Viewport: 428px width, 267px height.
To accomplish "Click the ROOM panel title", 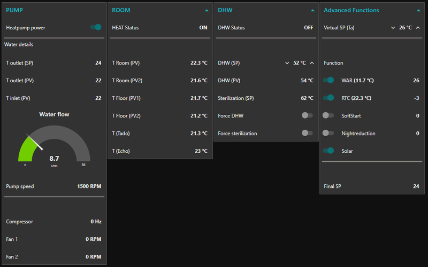I will click(x=121, y=10).
